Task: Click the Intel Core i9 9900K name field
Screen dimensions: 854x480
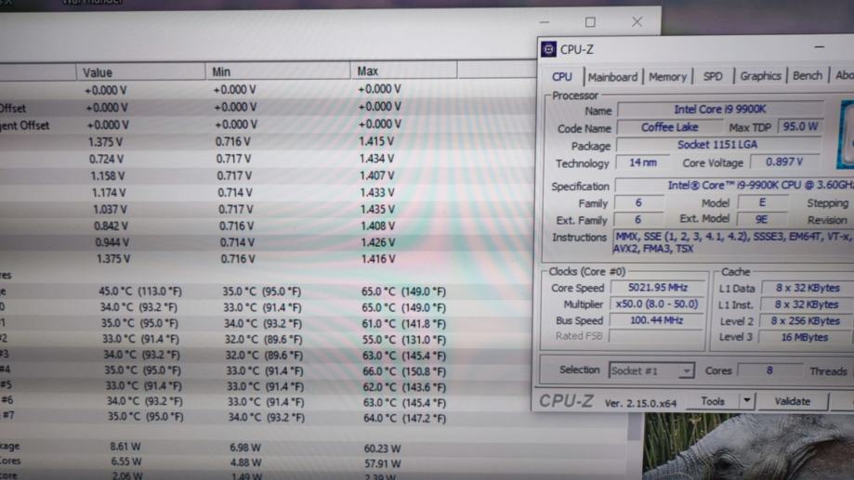Action: point(720,110)
